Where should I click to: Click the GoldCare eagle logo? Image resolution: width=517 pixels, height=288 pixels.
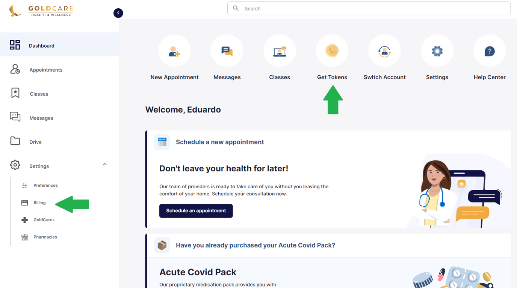click(x=15, y=11)
